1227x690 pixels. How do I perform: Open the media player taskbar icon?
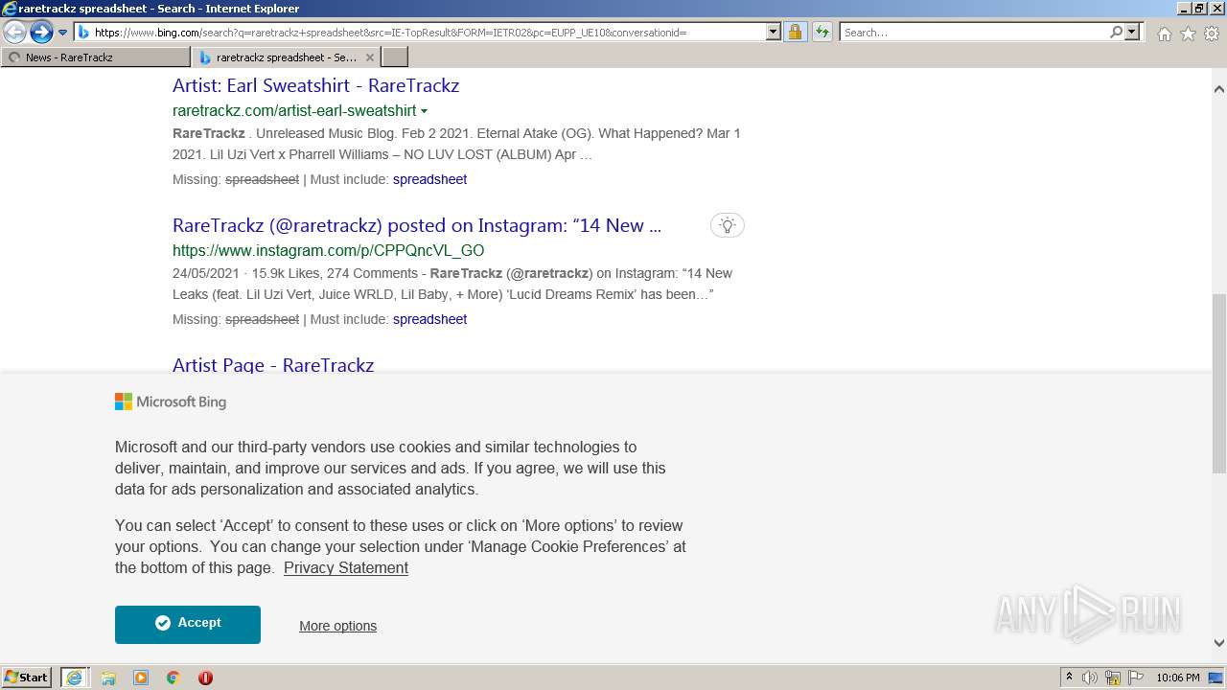pos(141,678)
